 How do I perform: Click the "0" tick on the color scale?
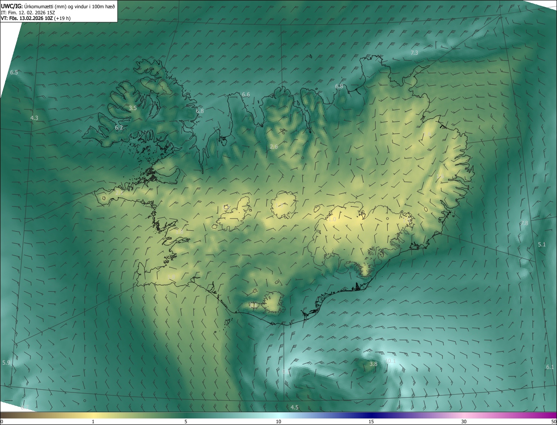[x=1, y=422]
